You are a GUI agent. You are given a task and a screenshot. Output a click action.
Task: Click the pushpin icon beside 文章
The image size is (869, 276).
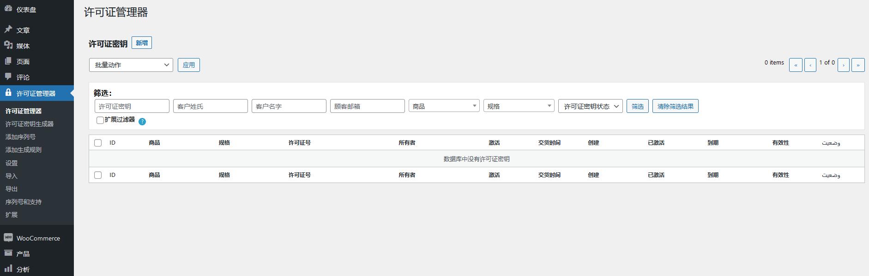tap(8, 29)
